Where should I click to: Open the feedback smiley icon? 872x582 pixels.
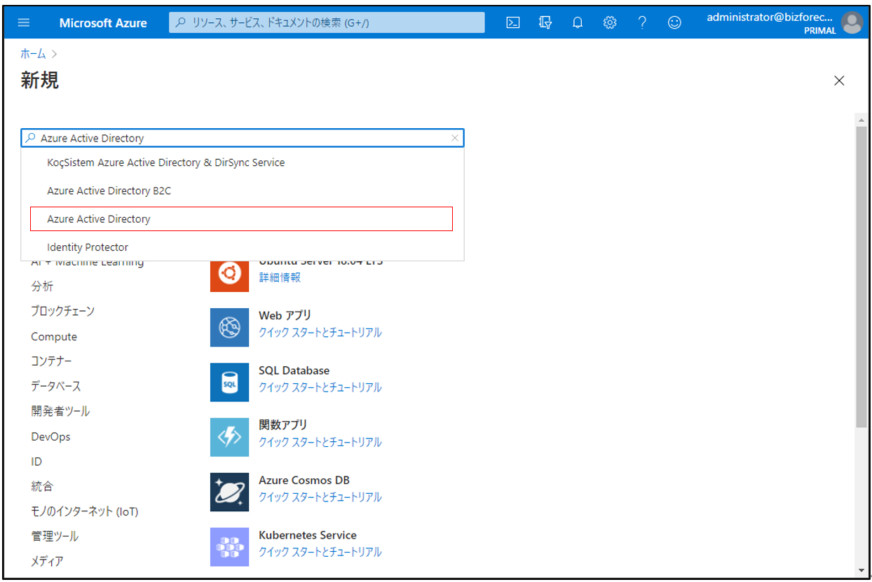coord(674,22)
